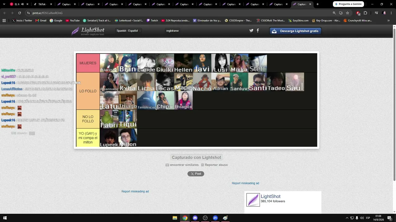
Task: Mute the audio on the EL M tab
Action: (x=22, y=4)
